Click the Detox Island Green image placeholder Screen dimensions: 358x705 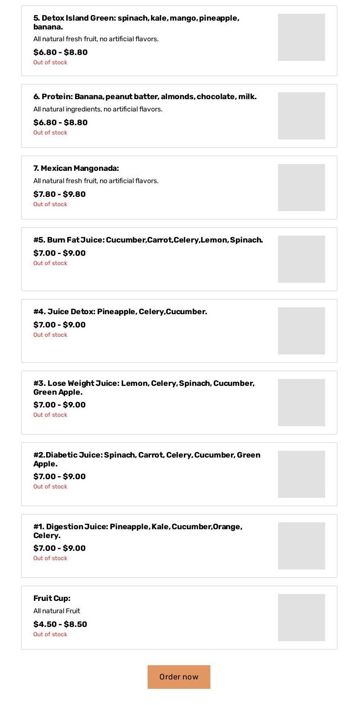coord(301,37)
